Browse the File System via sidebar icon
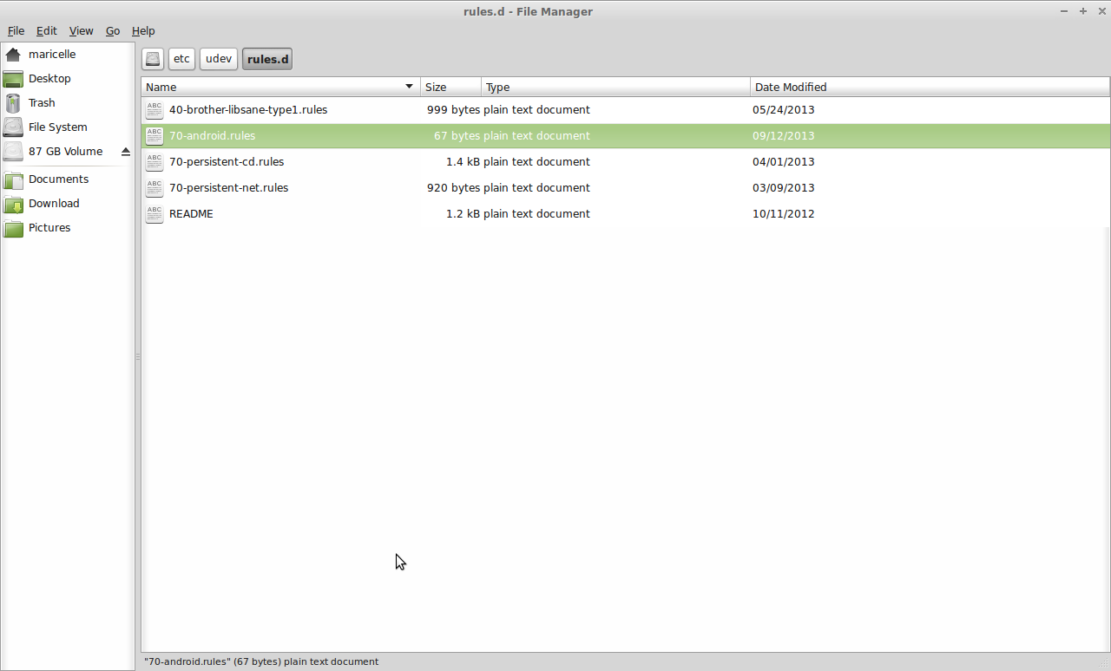 pyautogui.click(x=57, y=127)
